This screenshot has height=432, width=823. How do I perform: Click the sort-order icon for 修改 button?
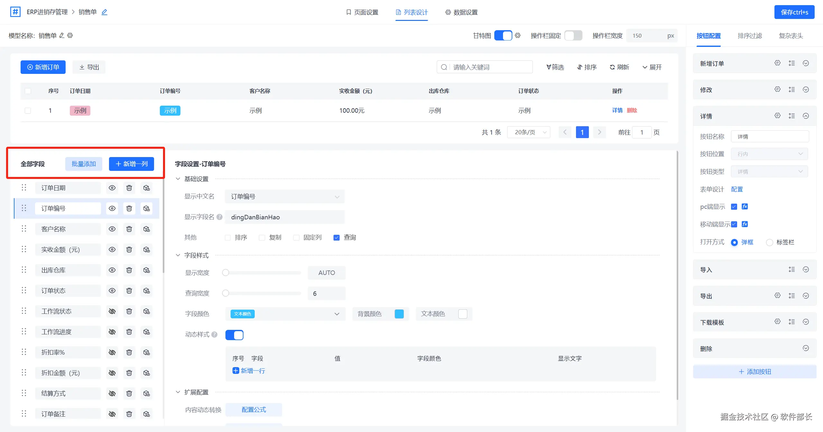coord(791,90)
